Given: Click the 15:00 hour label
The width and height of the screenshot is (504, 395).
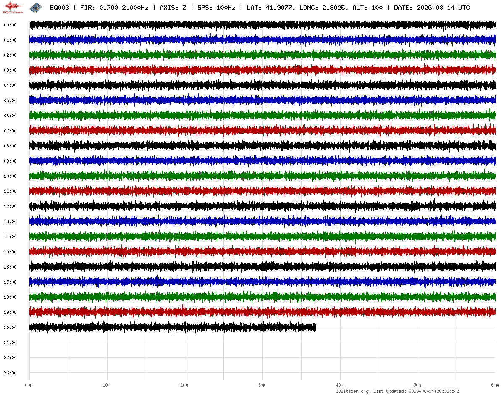Looking at the screenshot, I should 10,252.
